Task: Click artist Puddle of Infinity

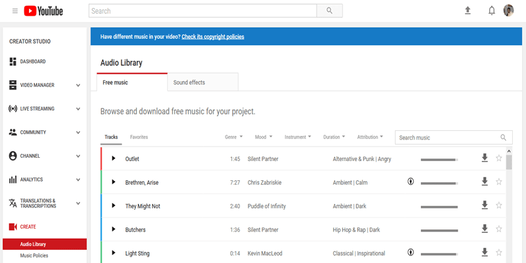Action: (x=267, y=206)
